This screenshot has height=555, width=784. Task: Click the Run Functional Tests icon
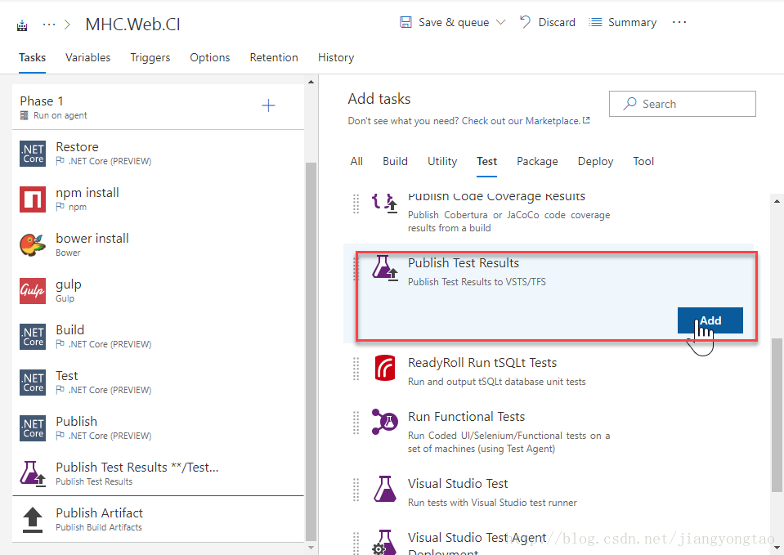point(384,422)
